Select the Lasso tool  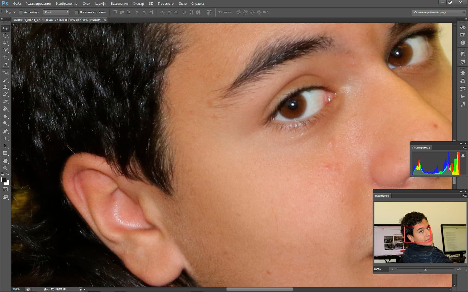click(x=5, y=43)
